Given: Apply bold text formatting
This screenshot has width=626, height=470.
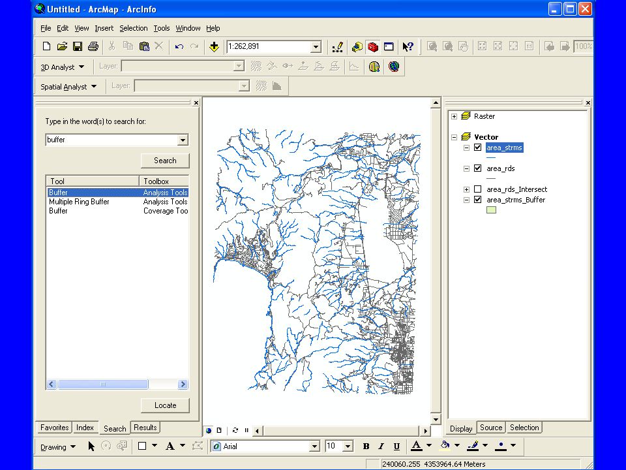Looking at the screenshot, I should pos(366,446).
